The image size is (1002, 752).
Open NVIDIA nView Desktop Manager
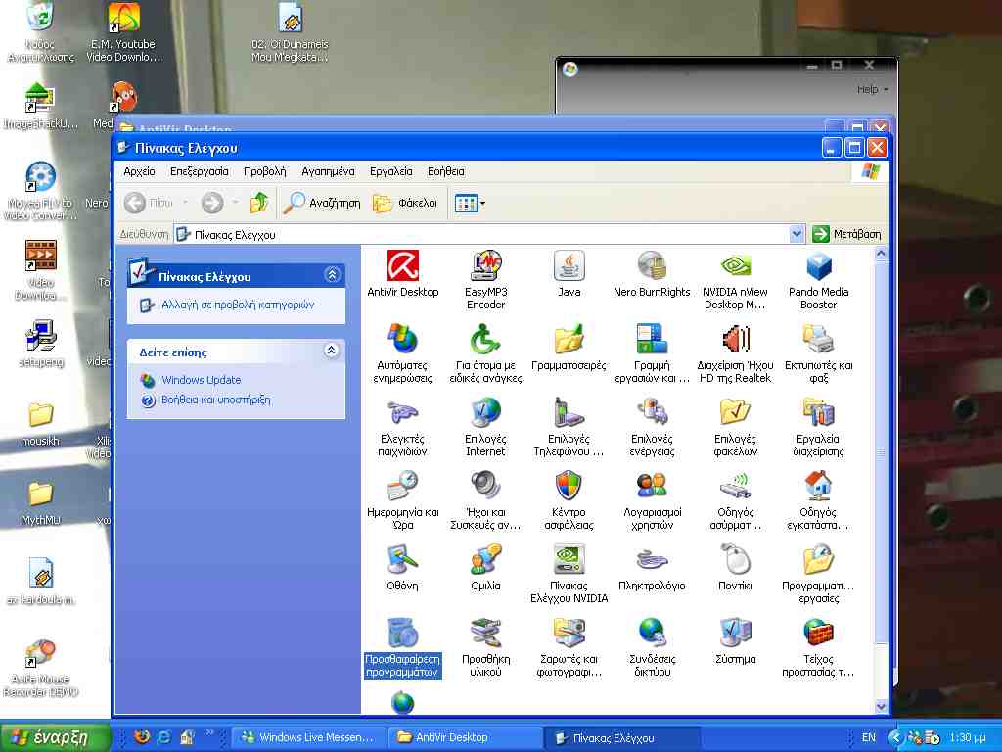click(x=735, y=280)
